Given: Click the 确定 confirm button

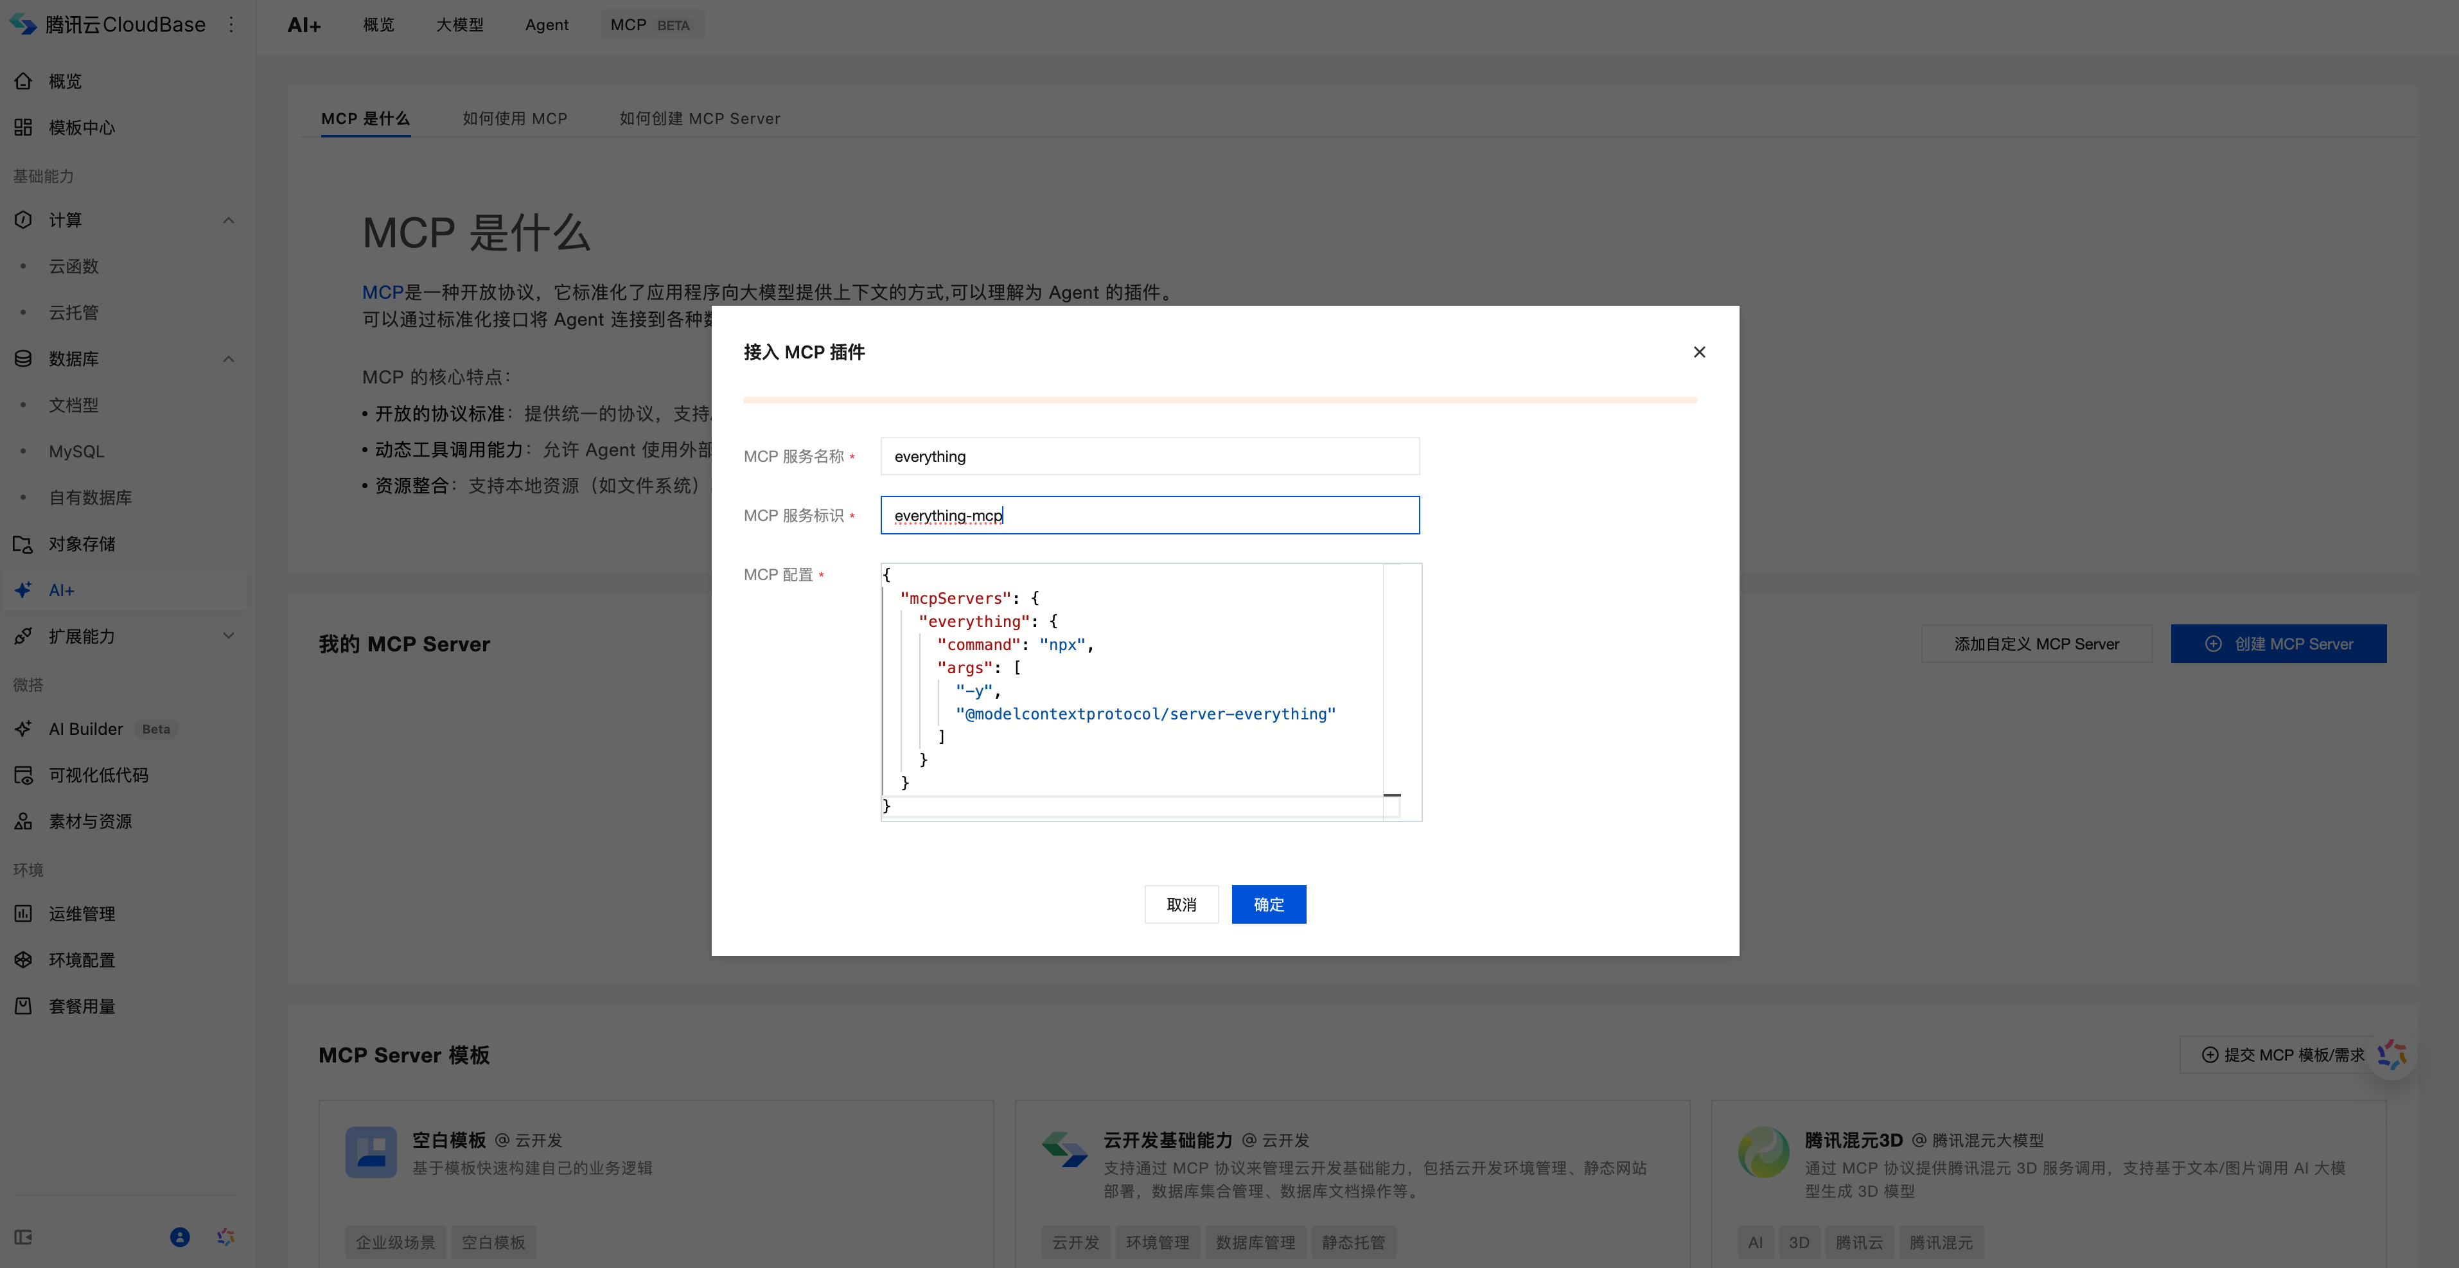Looking at the screenshot, I should (x=1269, y=904).
